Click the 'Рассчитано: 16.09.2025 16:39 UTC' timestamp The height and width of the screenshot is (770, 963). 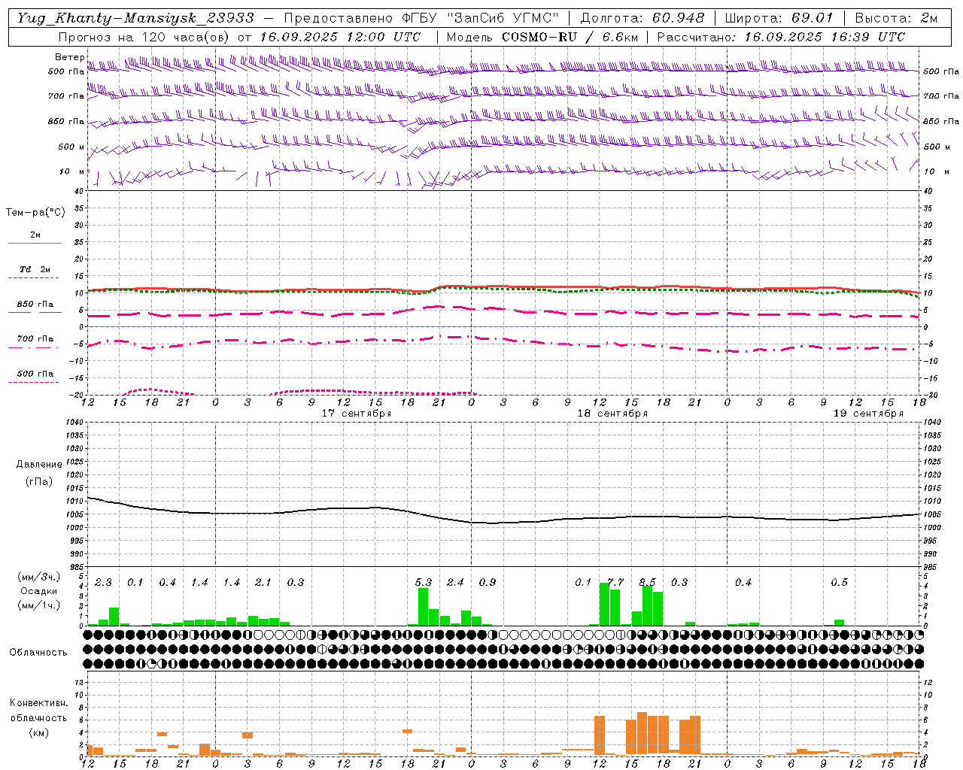point(781,37)
